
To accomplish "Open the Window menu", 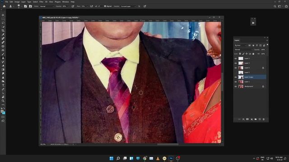I will pos(65,2).
